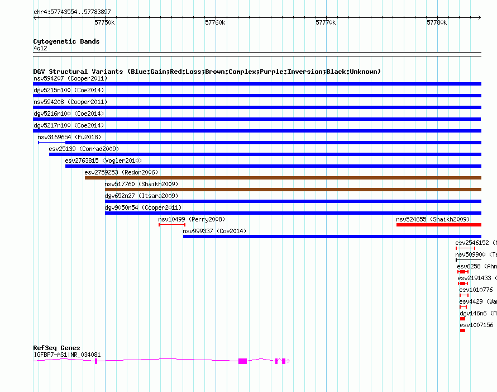
Task: Select nsv517760 (Shaikh2009) variant label
Action: pyautogui.click(x=141, y=184)
